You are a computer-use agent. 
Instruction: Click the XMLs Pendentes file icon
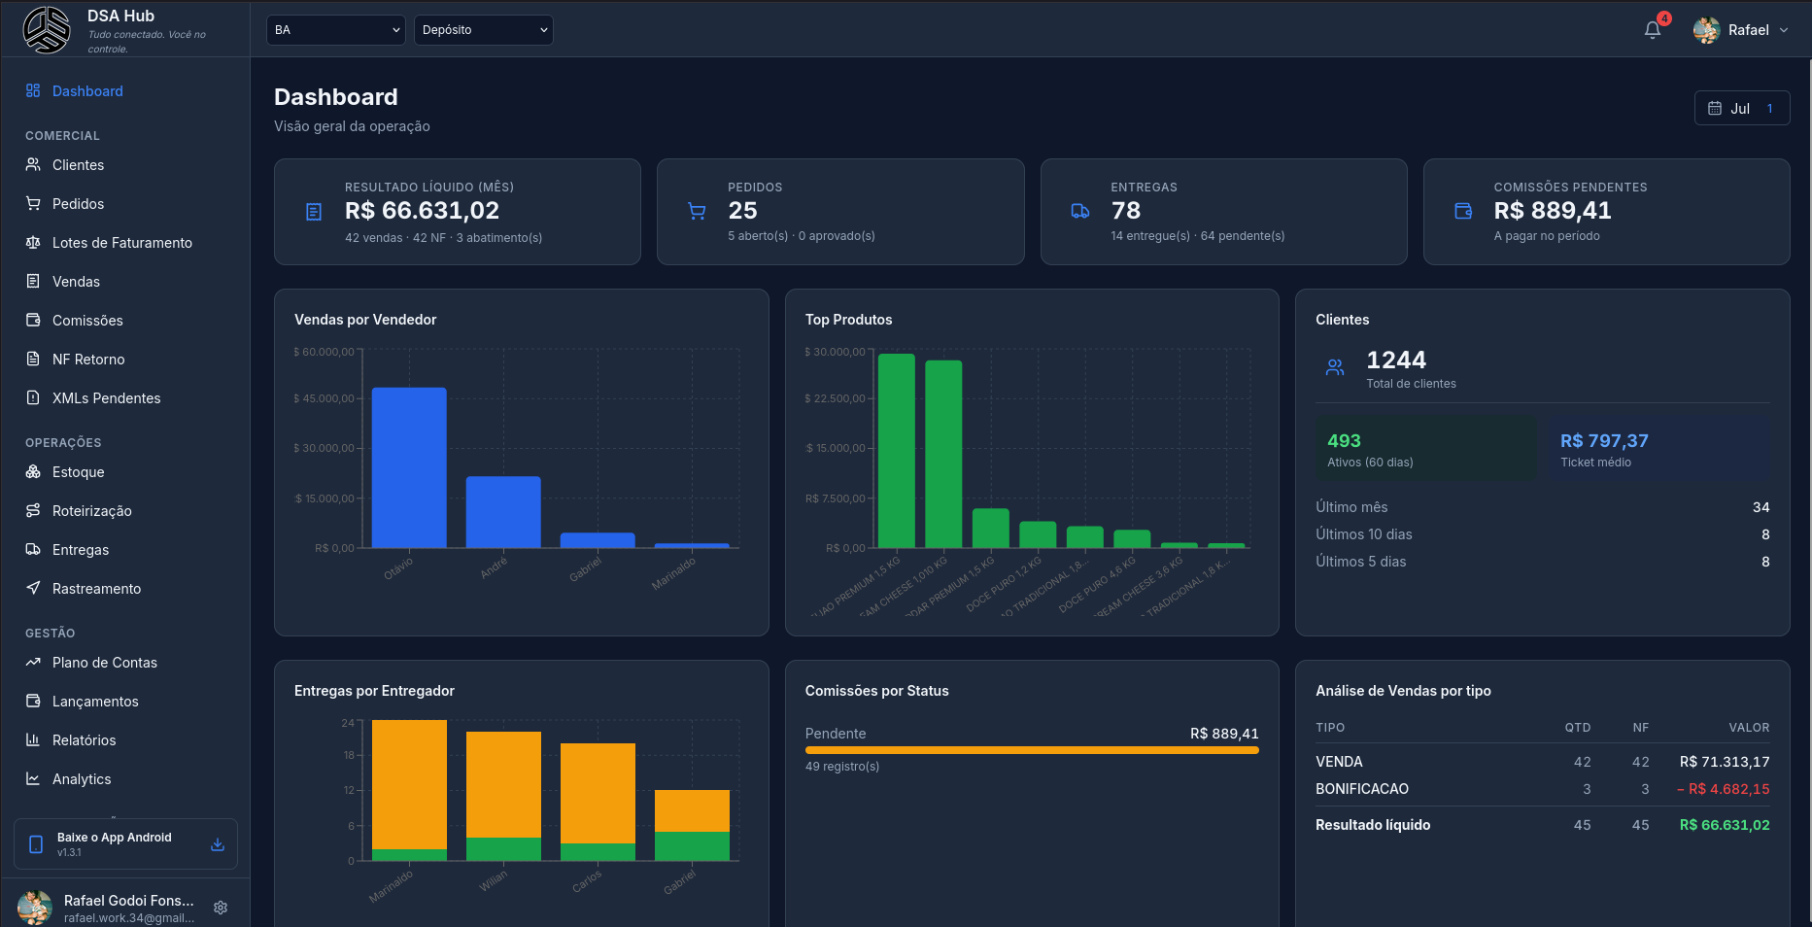33,398
